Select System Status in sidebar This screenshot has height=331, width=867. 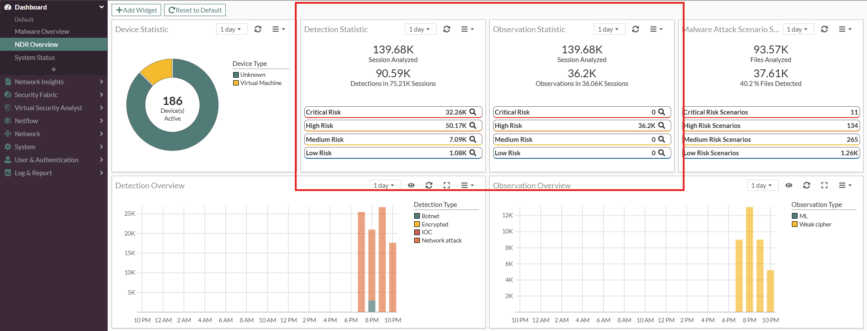coord(35,57)
